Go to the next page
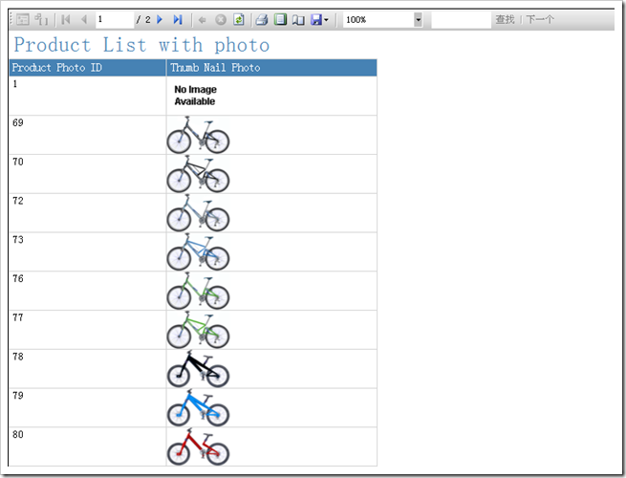The height and width of the screenshot is (478, 626). click(160, 19)
